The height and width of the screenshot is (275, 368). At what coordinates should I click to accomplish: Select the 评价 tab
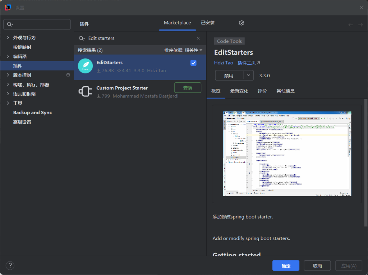coord(262,91)
